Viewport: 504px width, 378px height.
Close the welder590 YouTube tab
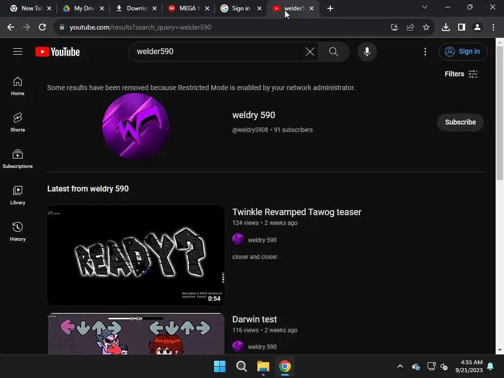click(x=312, y=8)
